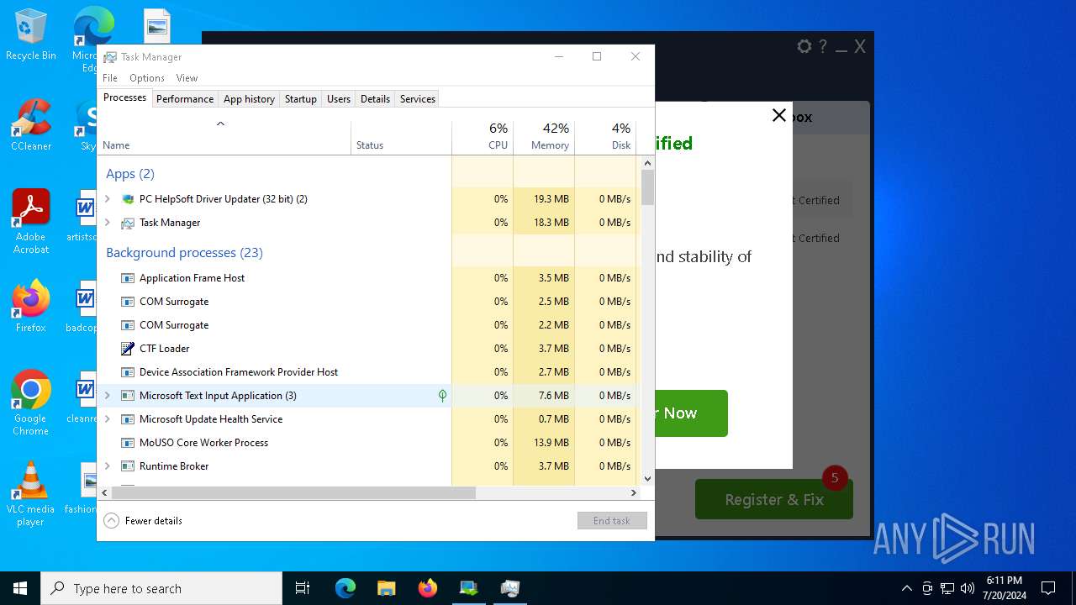Click the "19.3 MB" memory value
Screen dimensions: 1076x605
click(x=551, y=199)
